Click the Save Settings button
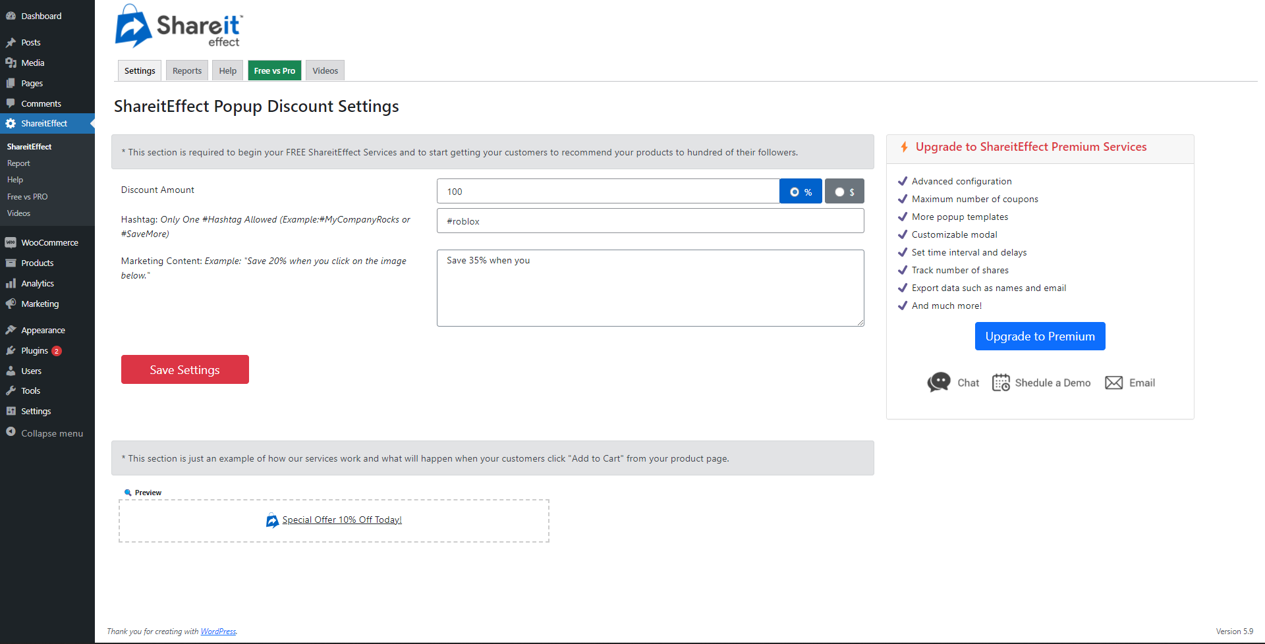The height and width of the screenshot is (644, 1265). pyautogui.click(x=185, y=369)
